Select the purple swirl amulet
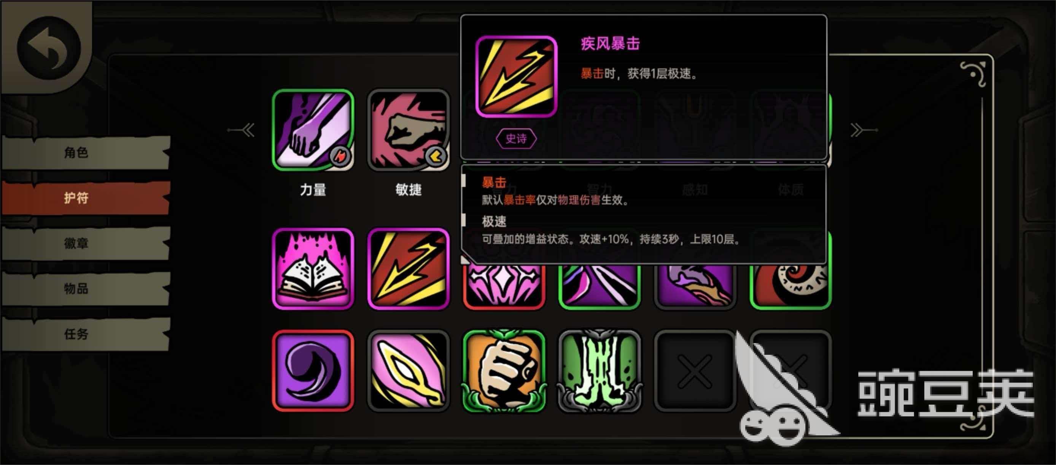This screenshot has width=1056, height=465. pyautogui.click(x=313, y=371)
